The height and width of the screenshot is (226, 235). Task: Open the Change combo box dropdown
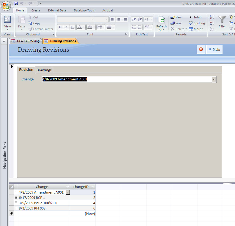tap(214, 79)
